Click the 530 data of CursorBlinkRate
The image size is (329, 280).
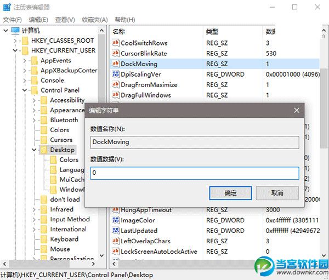tap(271, 54)
